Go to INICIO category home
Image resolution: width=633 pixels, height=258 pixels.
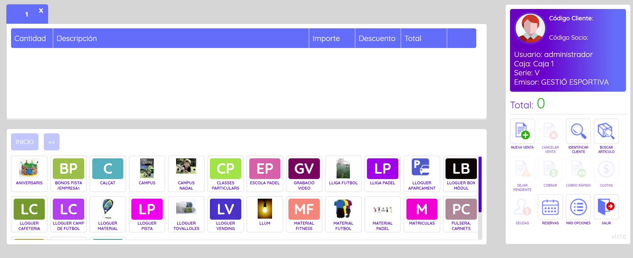[x=25, y=142]
